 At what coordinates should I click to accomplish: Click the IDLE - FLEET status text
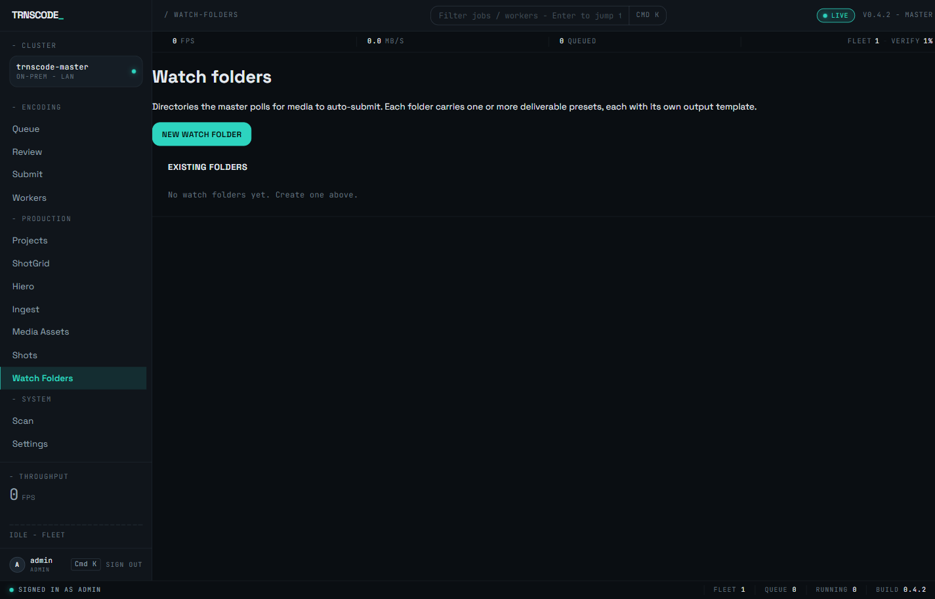(x=37, y=535)
